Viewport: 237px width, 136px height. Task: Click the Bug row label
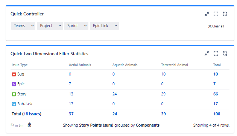click(21, 74)
